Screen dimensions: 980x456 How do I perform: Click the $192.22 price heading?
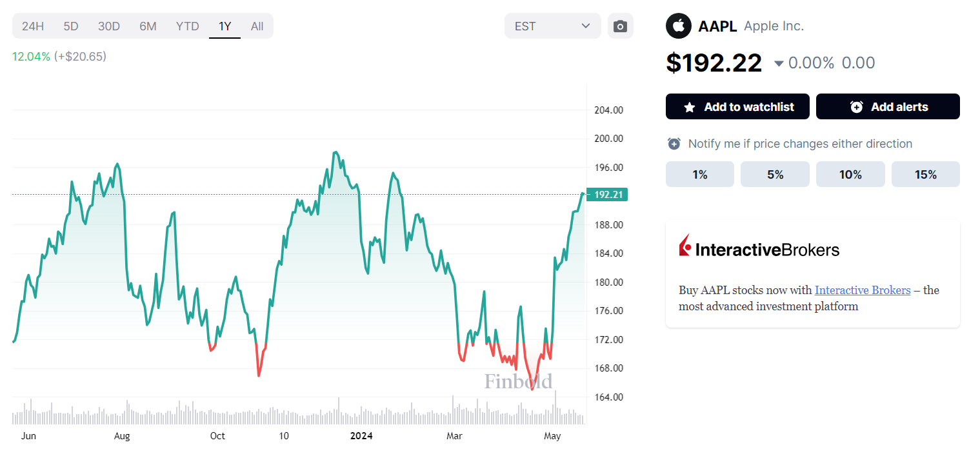pos(714,63)
